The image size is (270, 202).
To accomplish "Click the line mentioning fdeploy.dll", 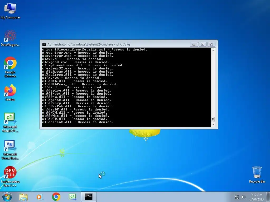I will pyautogui.click(x=77, y=90).
